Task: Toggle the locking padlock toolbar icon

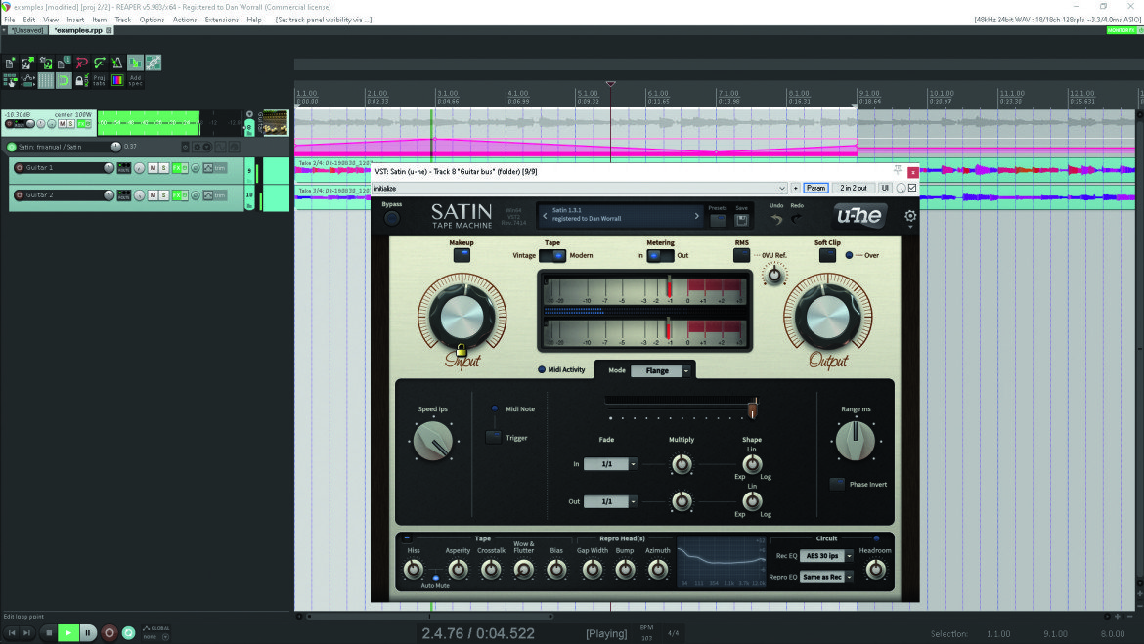Action: [81, 80]
